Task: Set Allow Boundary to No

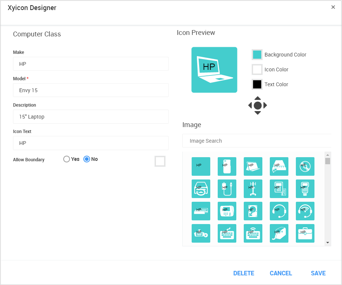Action: click(87, 159)
